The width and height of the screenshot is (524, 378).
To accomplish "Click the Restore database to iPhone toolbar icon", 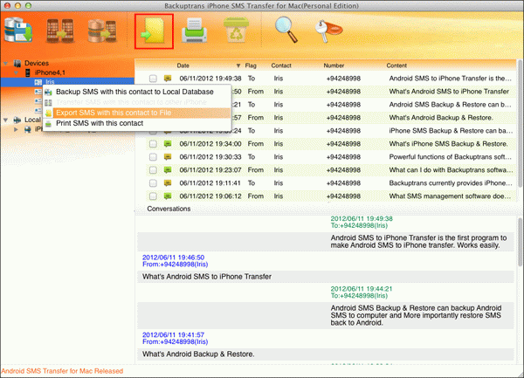I will coord(102,31).
